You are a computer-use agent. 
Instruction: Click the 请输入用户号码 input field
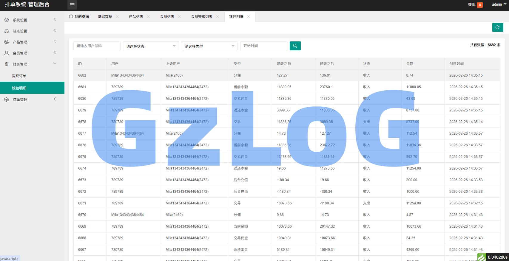click(x=97, y=46)
